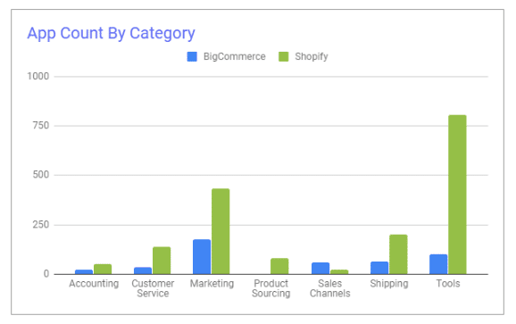The height and width of the screenshot is (324, 516).
Task: Click the BigCommerce Marketing bar
Action: coord(202,256)
